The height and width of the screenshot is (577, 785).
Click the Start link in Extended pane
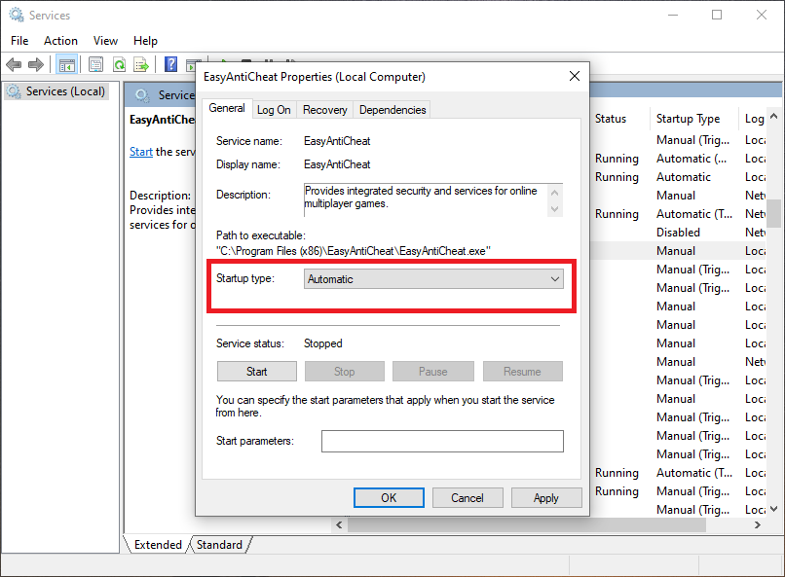[x=140, y=152]
